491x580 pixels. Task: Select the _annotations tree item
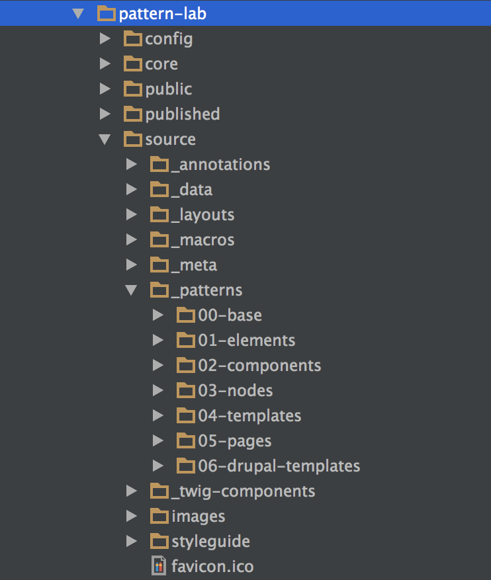point(218,164)
